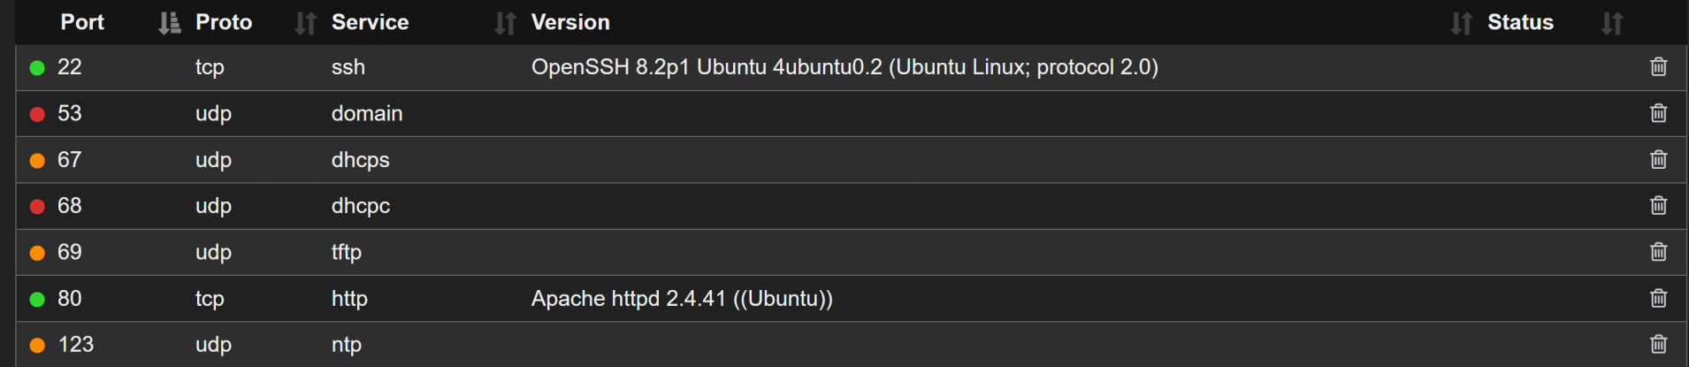Screen dimensions: 1689x367
Task: Sort table by Port column
Action: tap(169, 23)
